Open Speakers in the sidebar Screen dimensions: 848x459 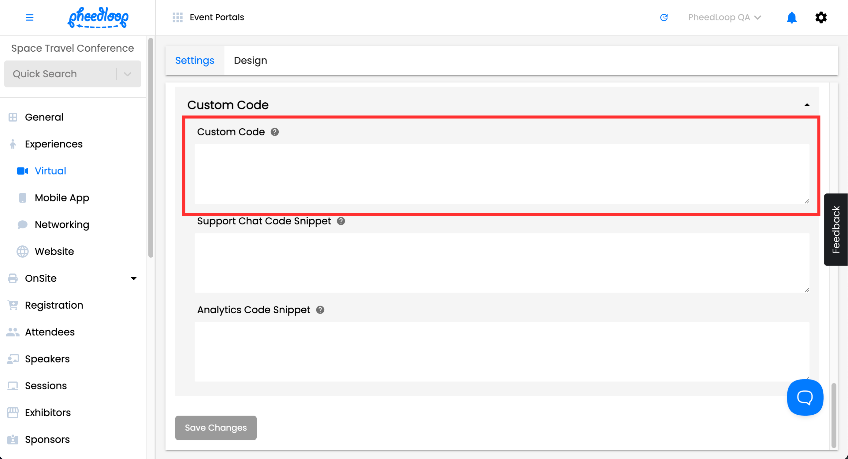click(x=47, y=359)
